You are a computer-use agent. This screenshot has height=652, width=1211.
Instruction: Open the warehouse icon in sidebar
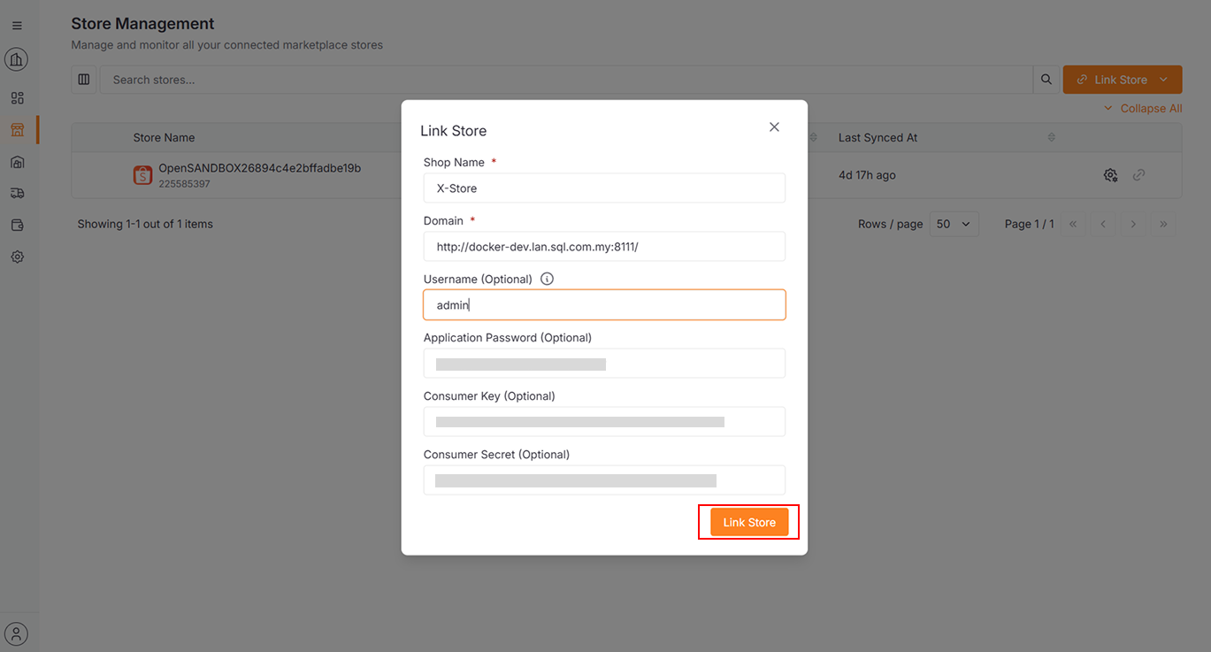17,162
